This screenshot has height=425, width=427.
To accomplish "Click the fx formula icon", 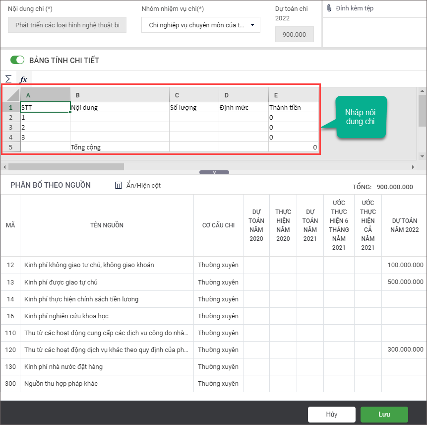I will click(x=23, y=79).
